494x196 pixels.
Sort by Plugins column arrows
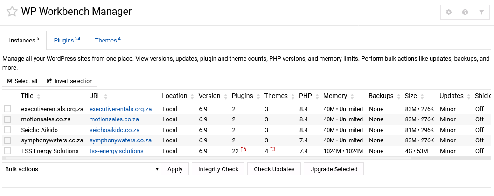(258, 96)
